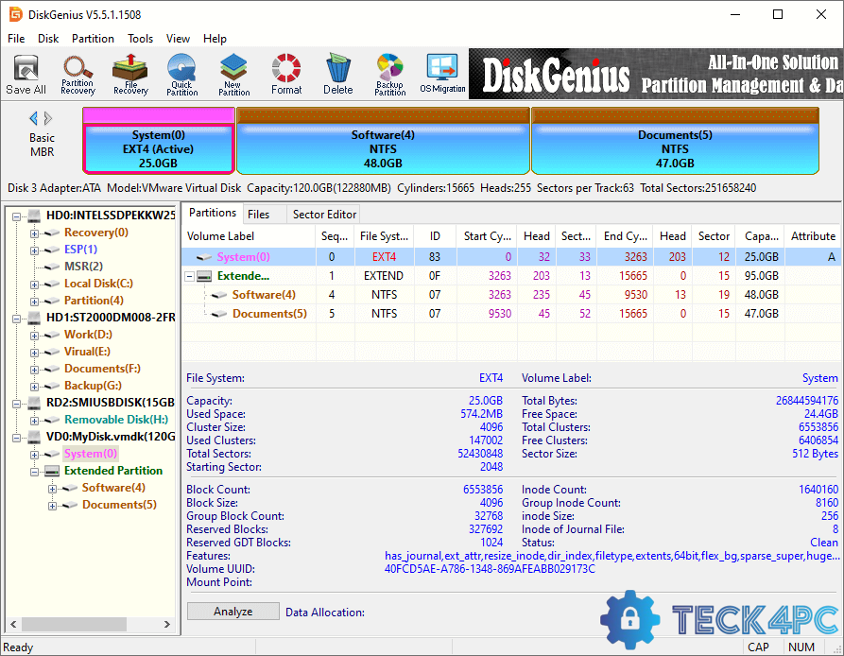Collapse the HD1 ST2000DM008 disk node

click(17, 318)
